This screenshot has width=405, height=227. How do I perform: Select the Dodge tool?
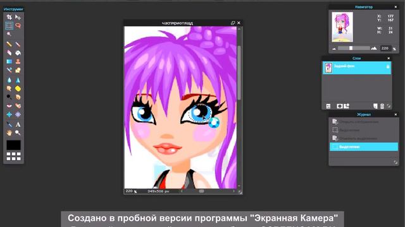[x=9, y=97]
